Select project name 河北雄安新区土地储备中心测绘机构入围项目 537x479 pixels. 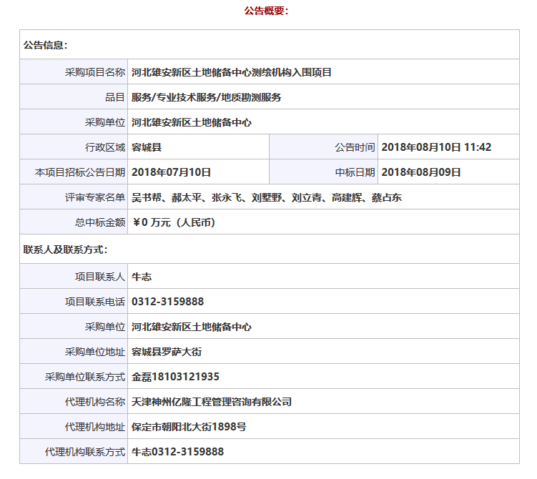tap(231, 72)
